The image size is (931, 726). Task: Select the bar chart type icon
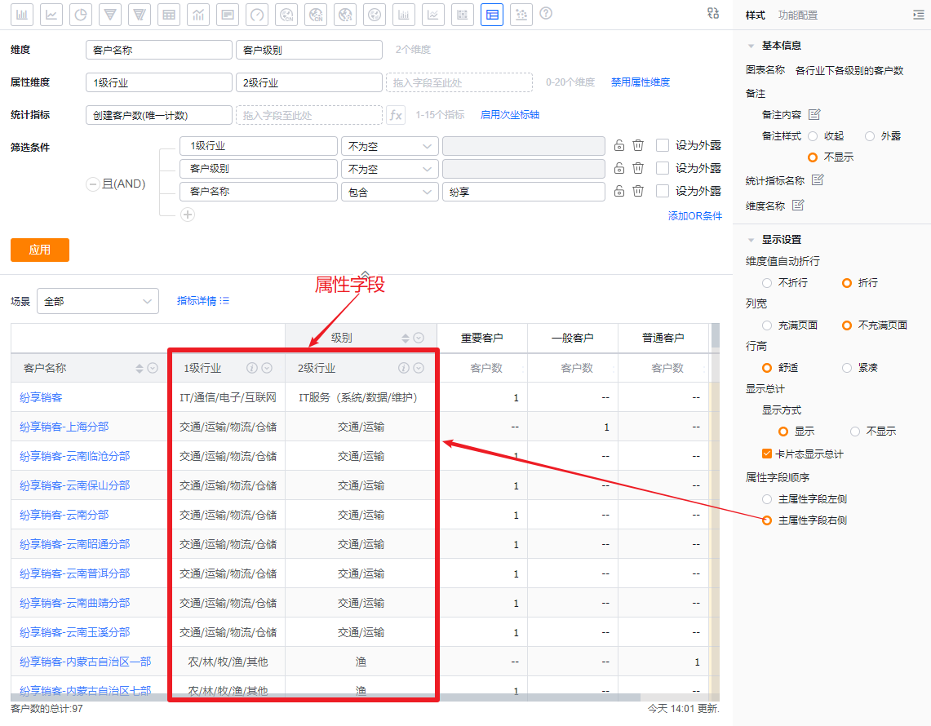22,14
